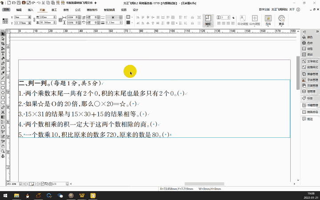Screen dimensions: 320x200
Task: Click the Undo arrow icon
Action: [x=33, y=3]
